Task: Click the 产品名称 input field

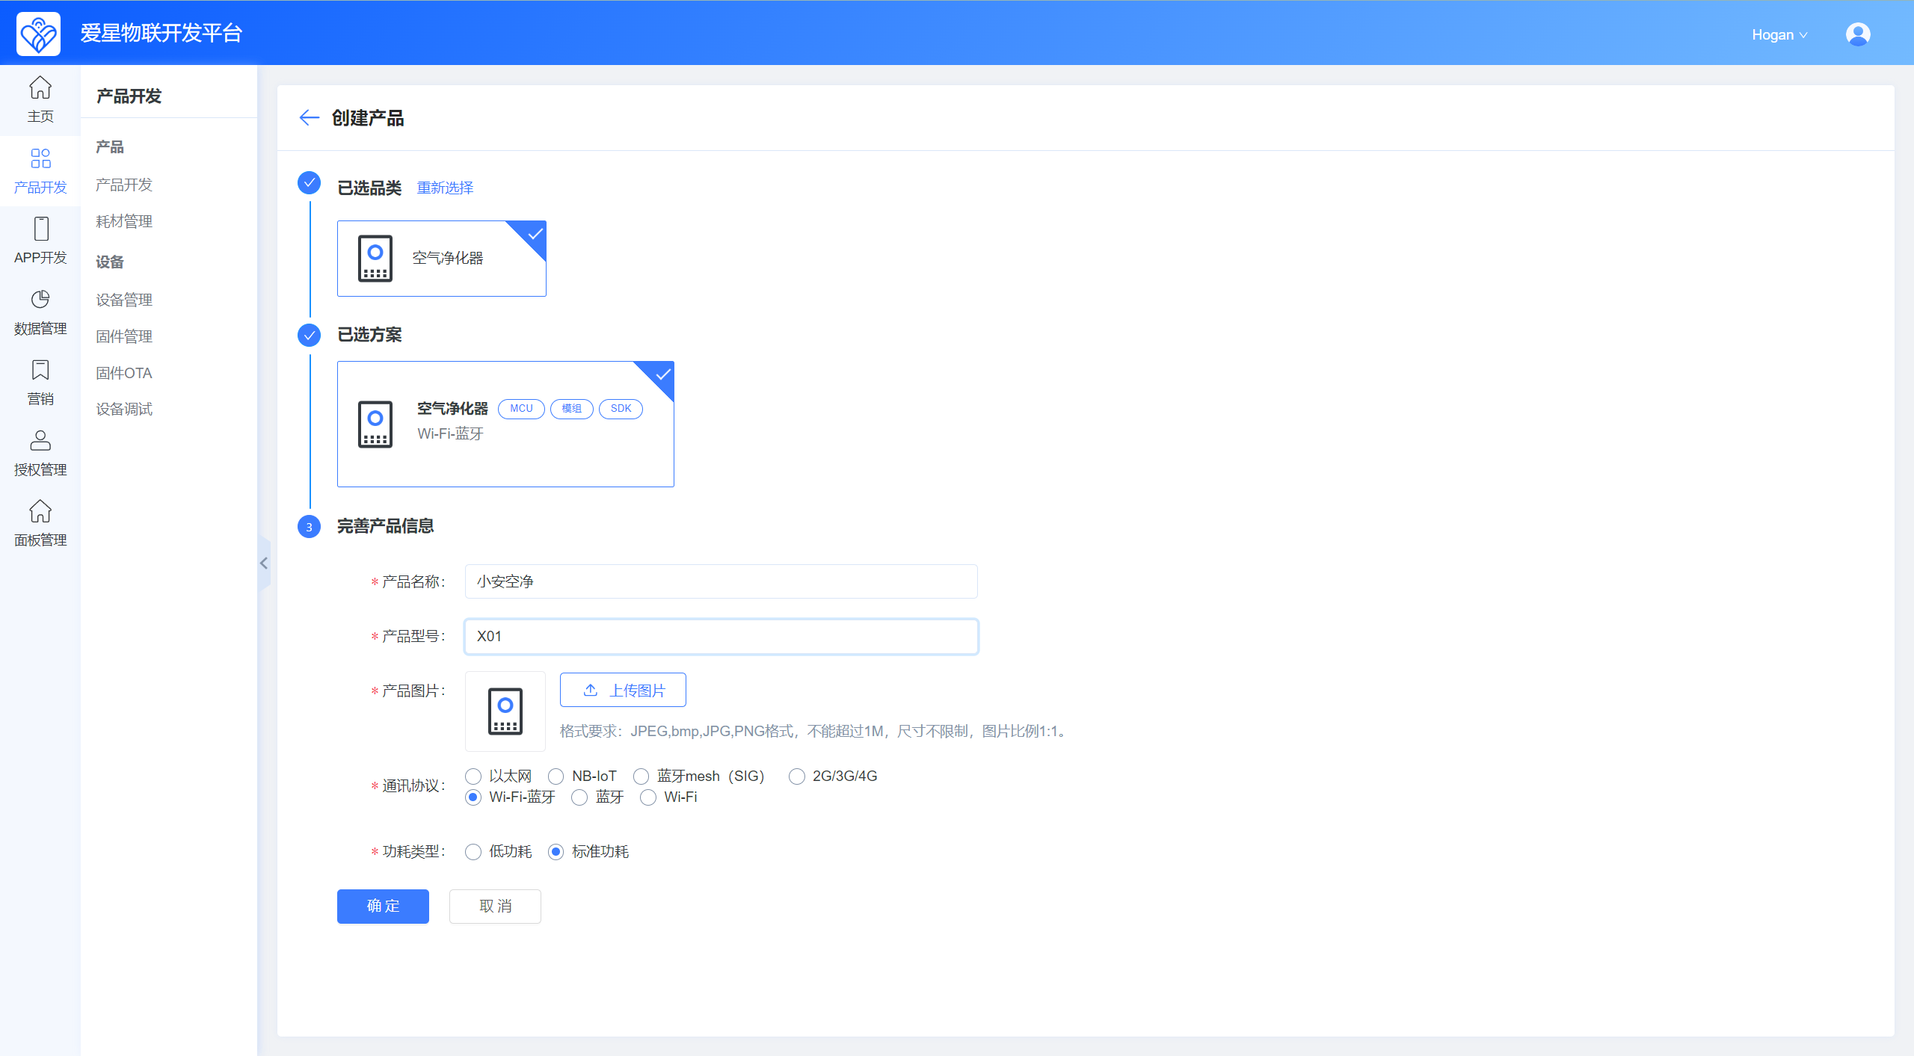Action: click(x=721, y=581)
